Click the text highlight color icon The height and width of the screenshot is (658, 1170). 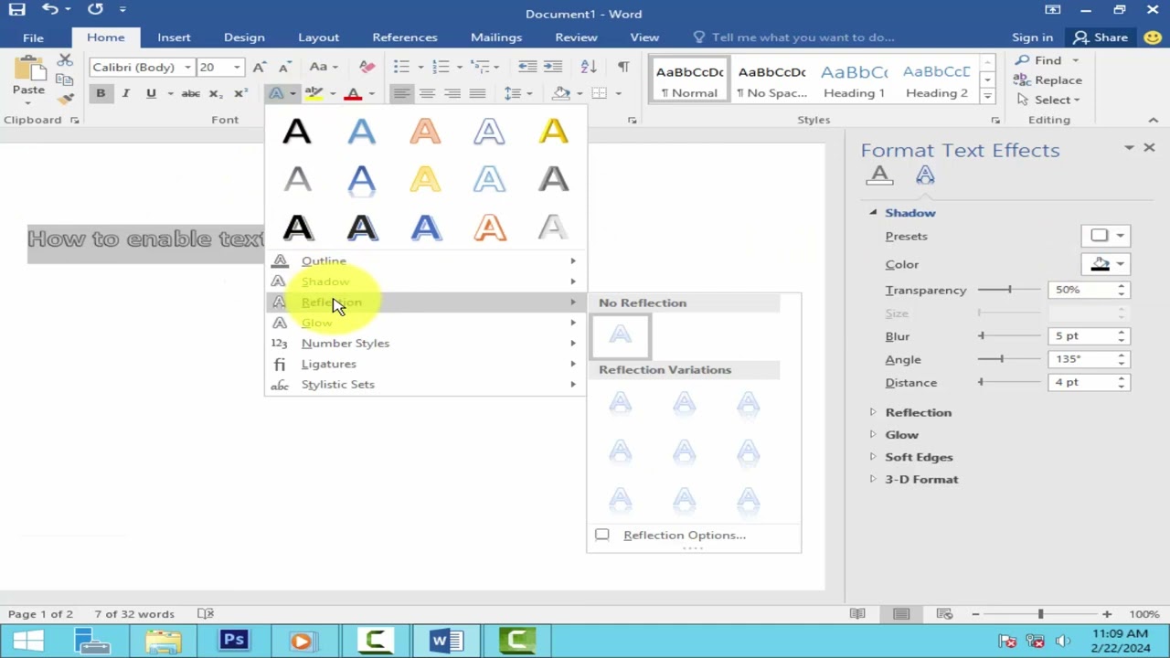pos(314,93)
